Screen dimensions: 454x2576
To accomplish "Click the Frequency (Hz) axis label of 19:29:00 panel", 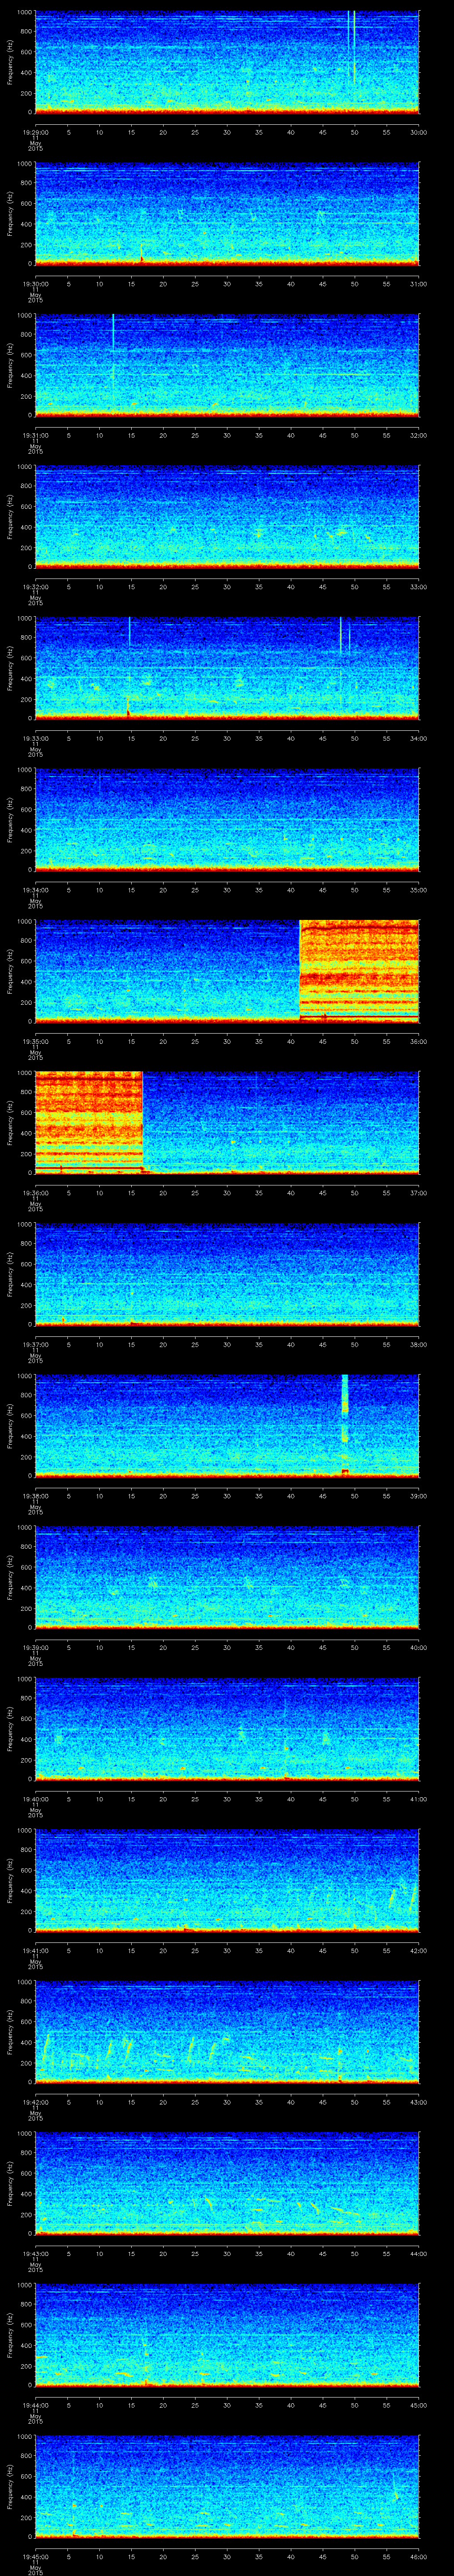I will pyautogui.click(x=11, y=62).
